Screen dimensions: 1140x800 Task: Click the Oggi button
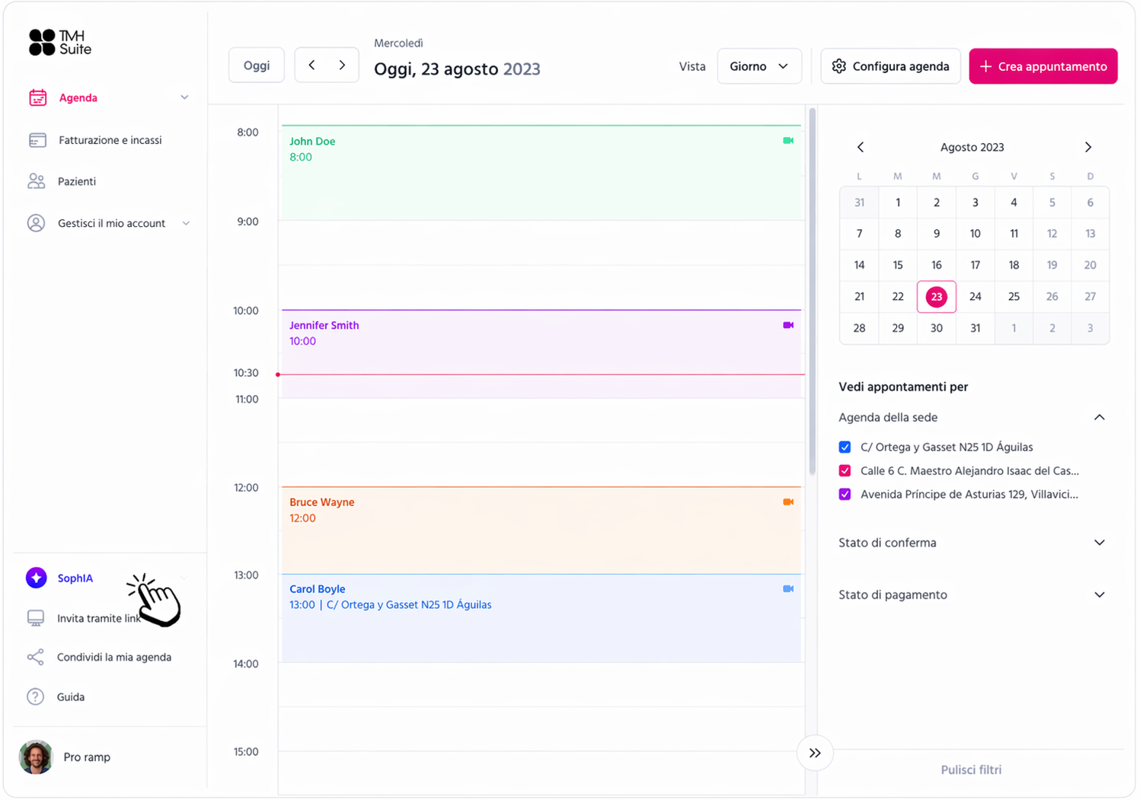tap(257, 65)
